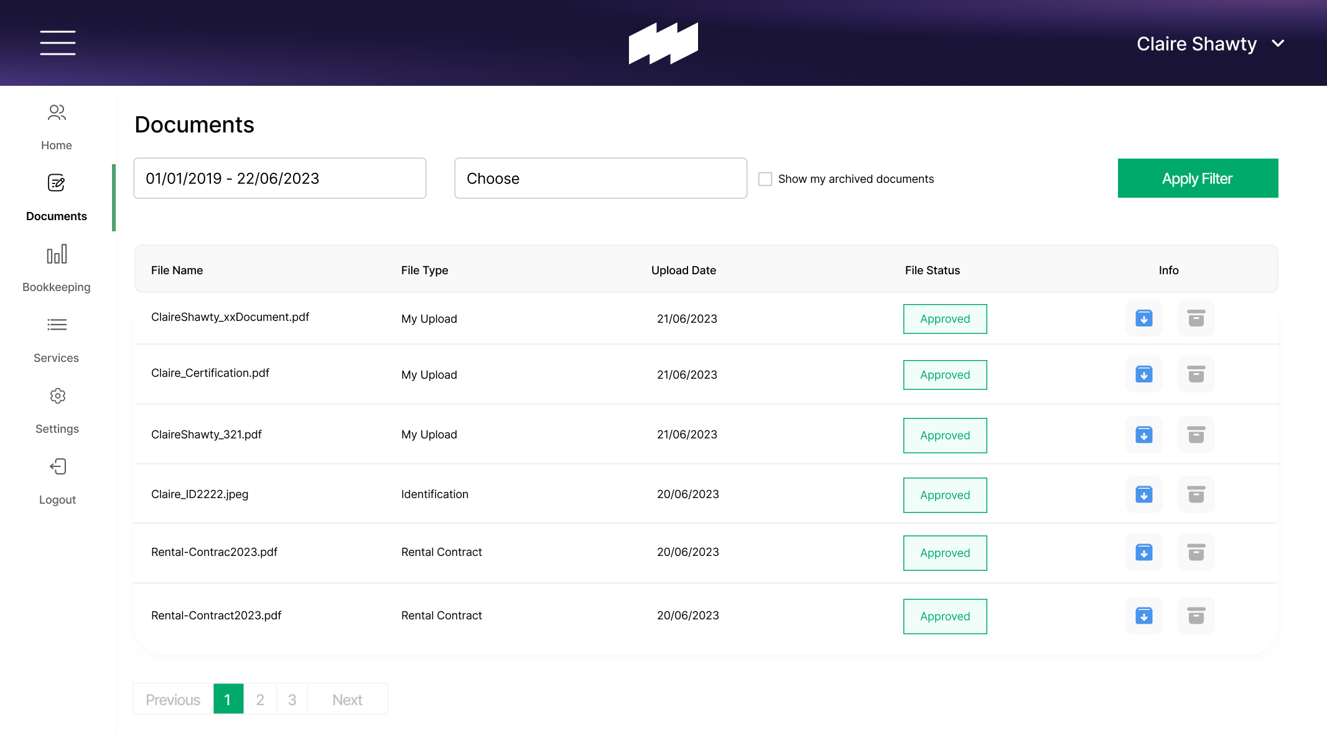This screenshot has height=735, width=1327.
Task: Click file name Rental-Contract2023.pdf
Action: tap(216, 616)
